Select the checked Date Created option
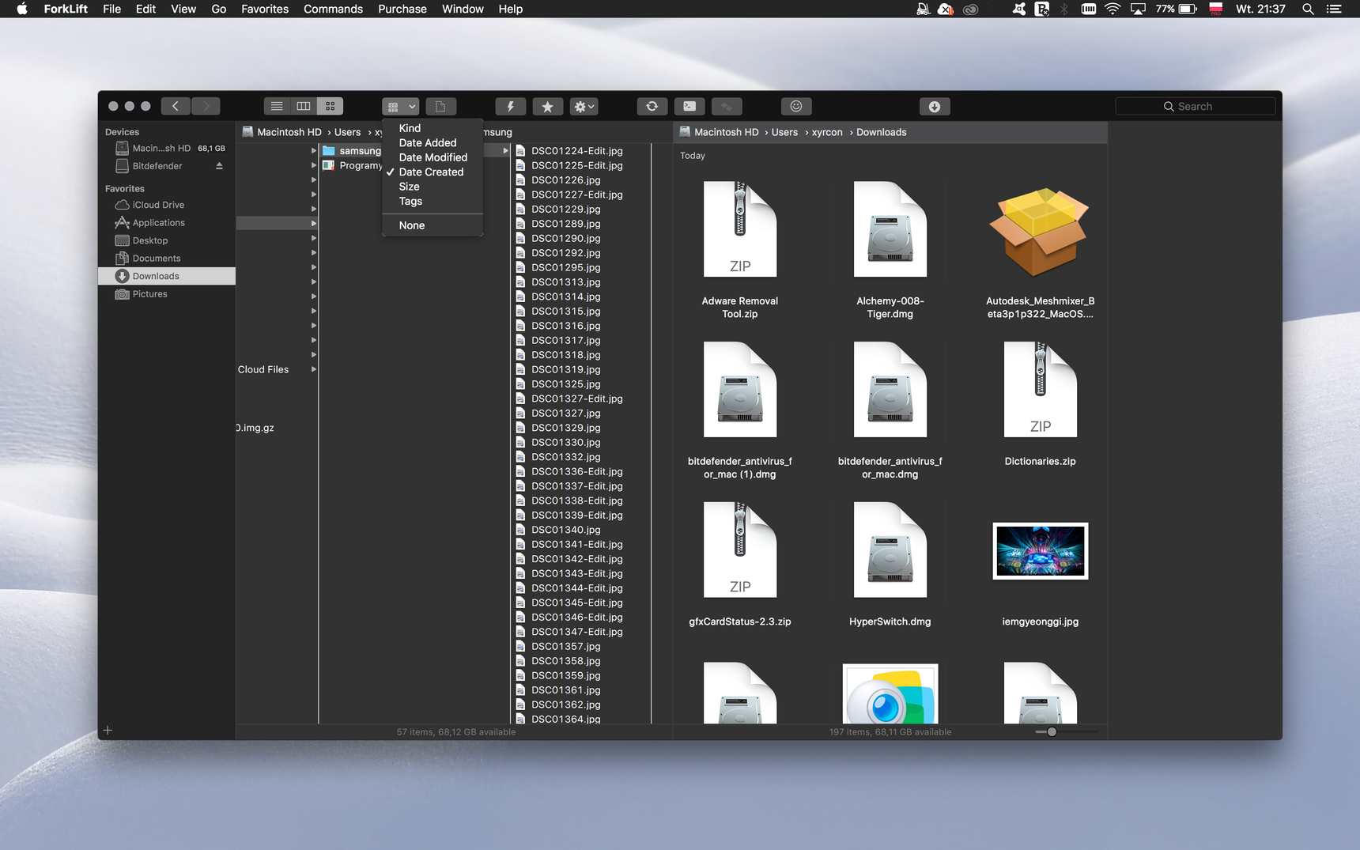Viewport: 1360px width, 850px height. (433, 172)
